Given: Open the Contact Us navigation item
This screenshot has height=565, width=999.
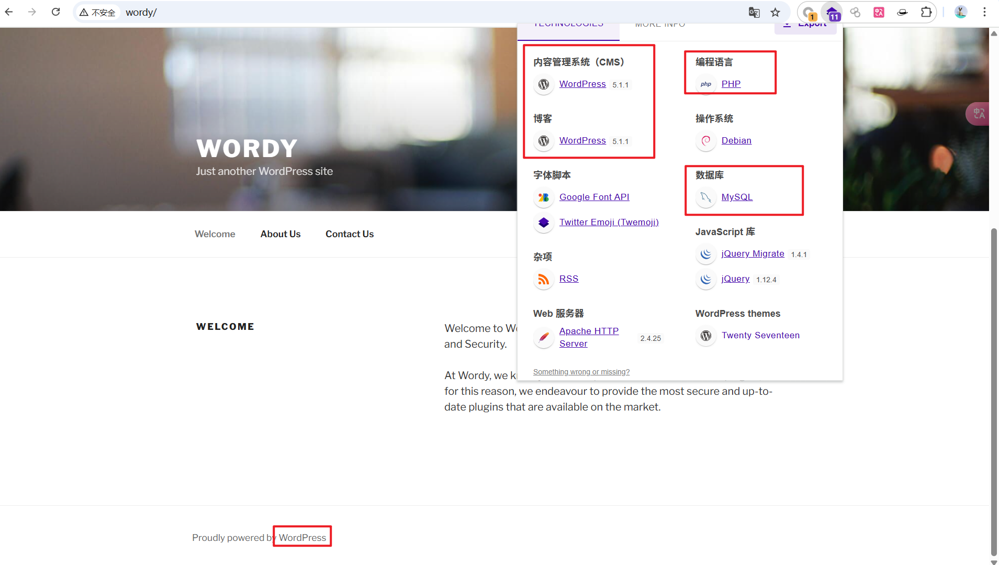Looking at the screenshot, I should (x=350, y=234).
